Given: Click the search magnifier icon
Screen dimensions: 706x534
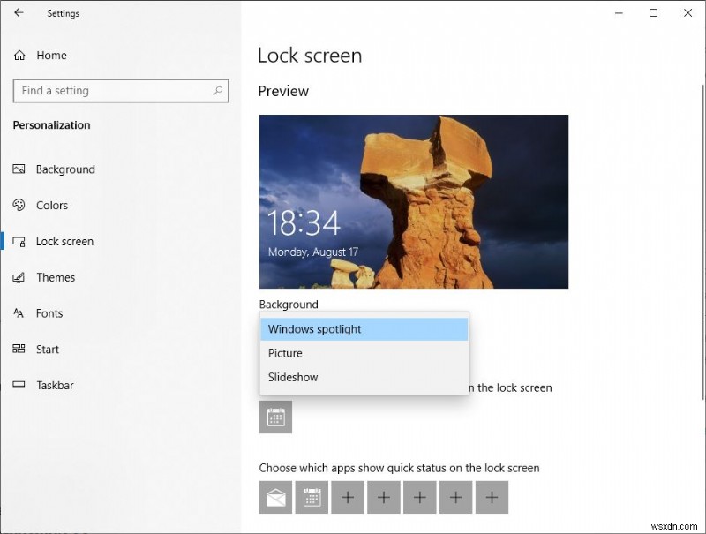Looking at the screenshot, I should pyautogui.click(x=218, y=91).
